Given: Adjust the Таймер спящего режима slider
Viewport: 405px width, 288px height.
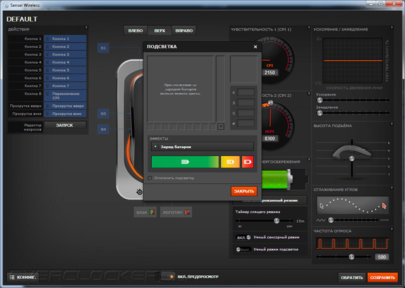Looking at the screenshot, I should pyautogui.click(x=277, y=220).
